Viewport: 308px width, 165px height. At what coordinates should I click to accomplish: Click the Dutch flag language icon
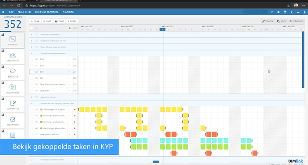point(298,12)
